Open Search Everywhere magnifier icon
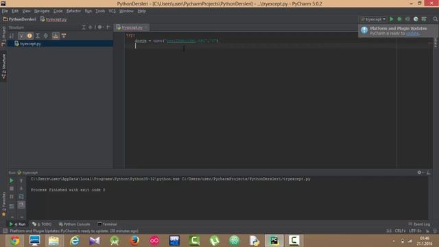The image size is (439, 247). click(x=435, y=19)
